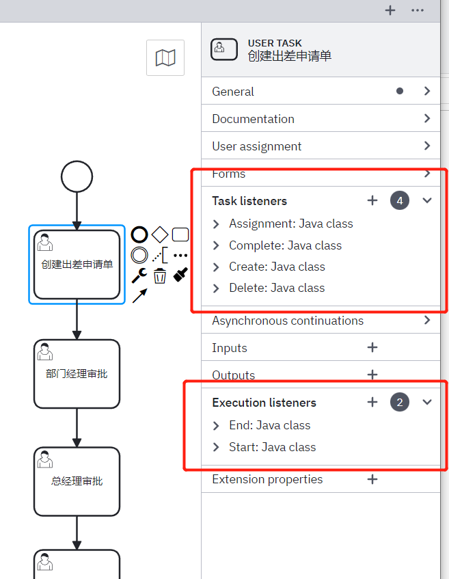Append intermediate event double circle
The height and width of the screenshot is (579, 449).
(139, 255)
